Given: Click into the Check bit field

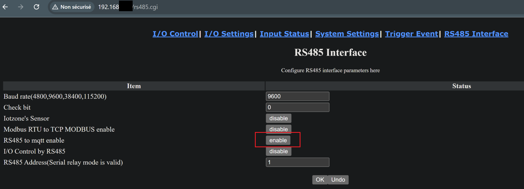Looking at the screenshot, I should coord(297,107).
